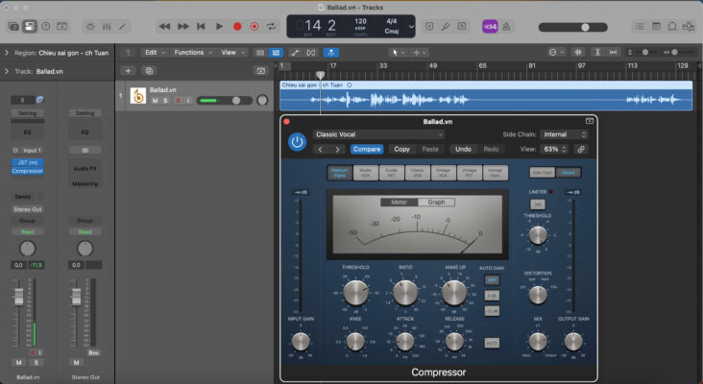Viewport: 703px width, 384px height.
Task: Click the solid red Record button
Action: (x=237, y=27)
